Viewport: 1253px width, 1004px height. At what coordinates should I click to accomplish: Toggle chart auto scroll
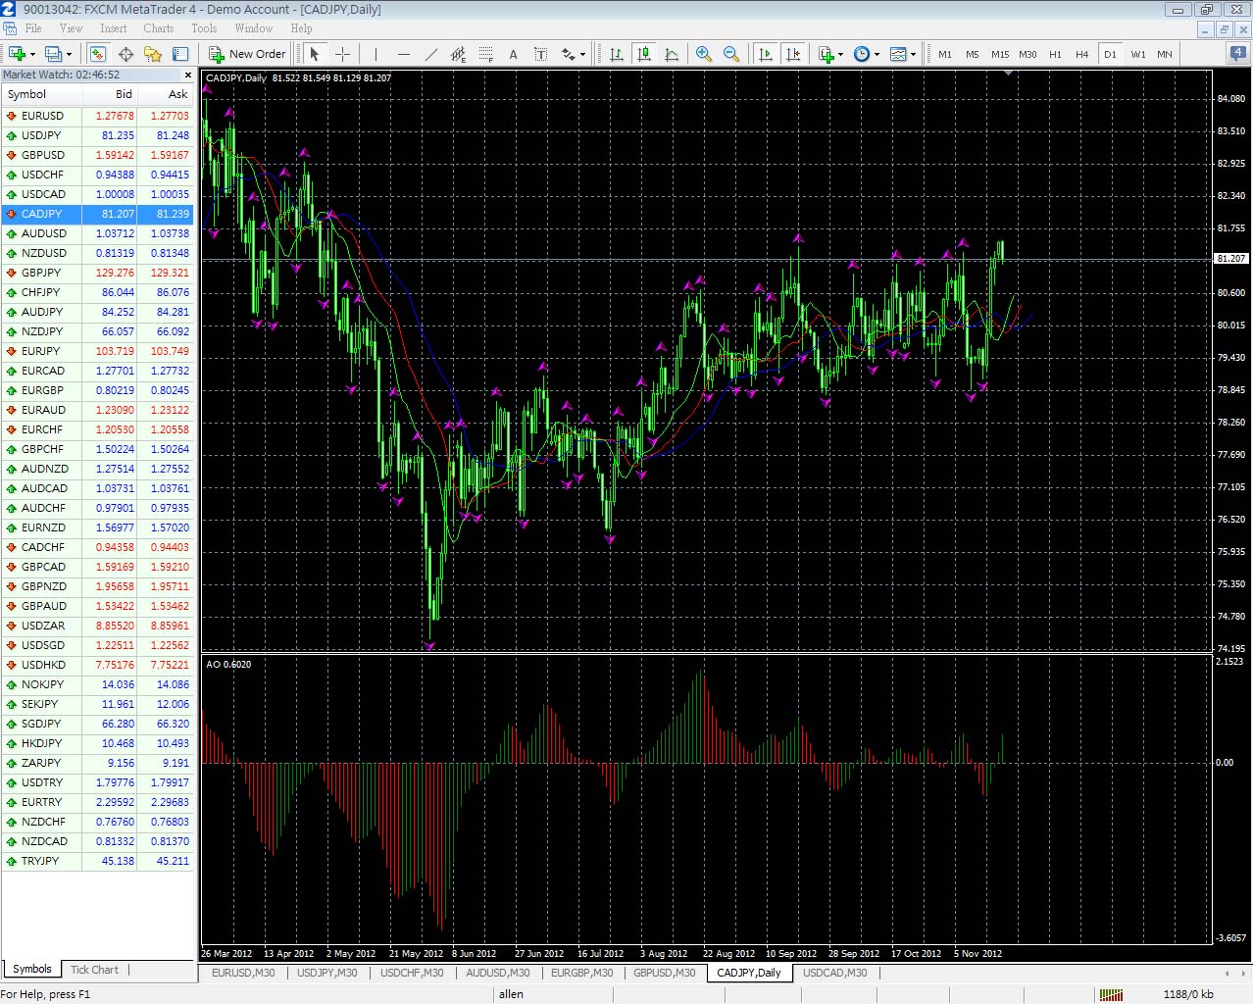[766, 54]
